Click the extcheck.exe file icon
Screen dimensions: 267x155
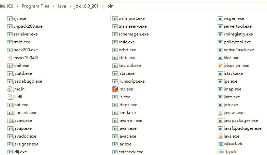115,152
